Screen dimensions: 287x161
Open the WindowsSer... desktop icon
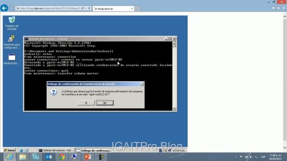tap(12, 59)
